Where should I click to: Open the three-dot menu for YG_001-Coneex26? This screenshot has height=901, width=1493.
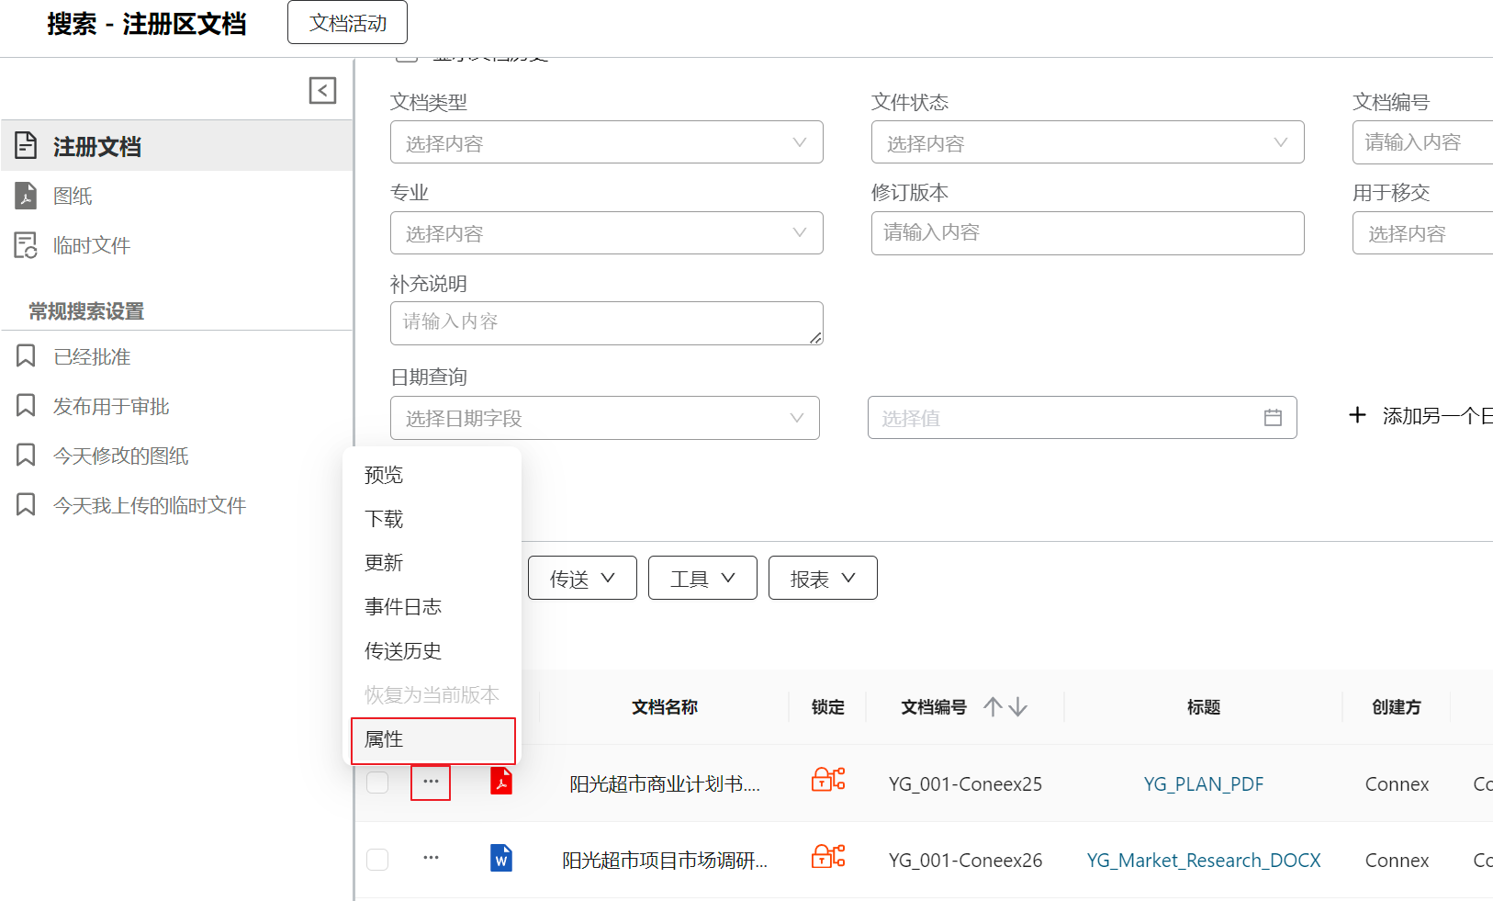tap(431, 858)
